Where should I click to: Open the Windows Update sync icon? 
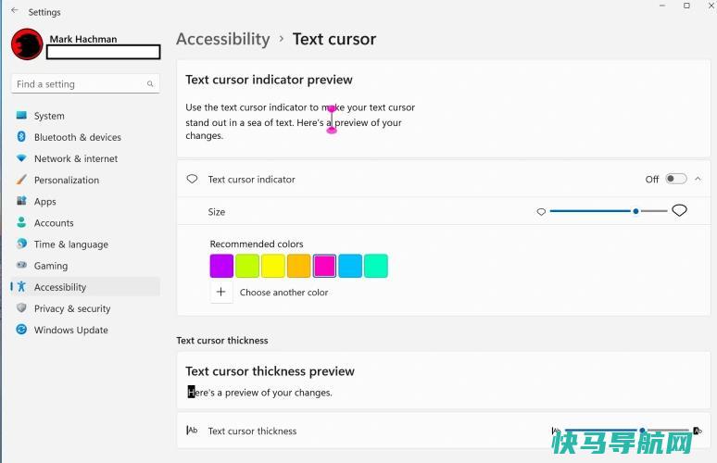click(x=21, y=330)
